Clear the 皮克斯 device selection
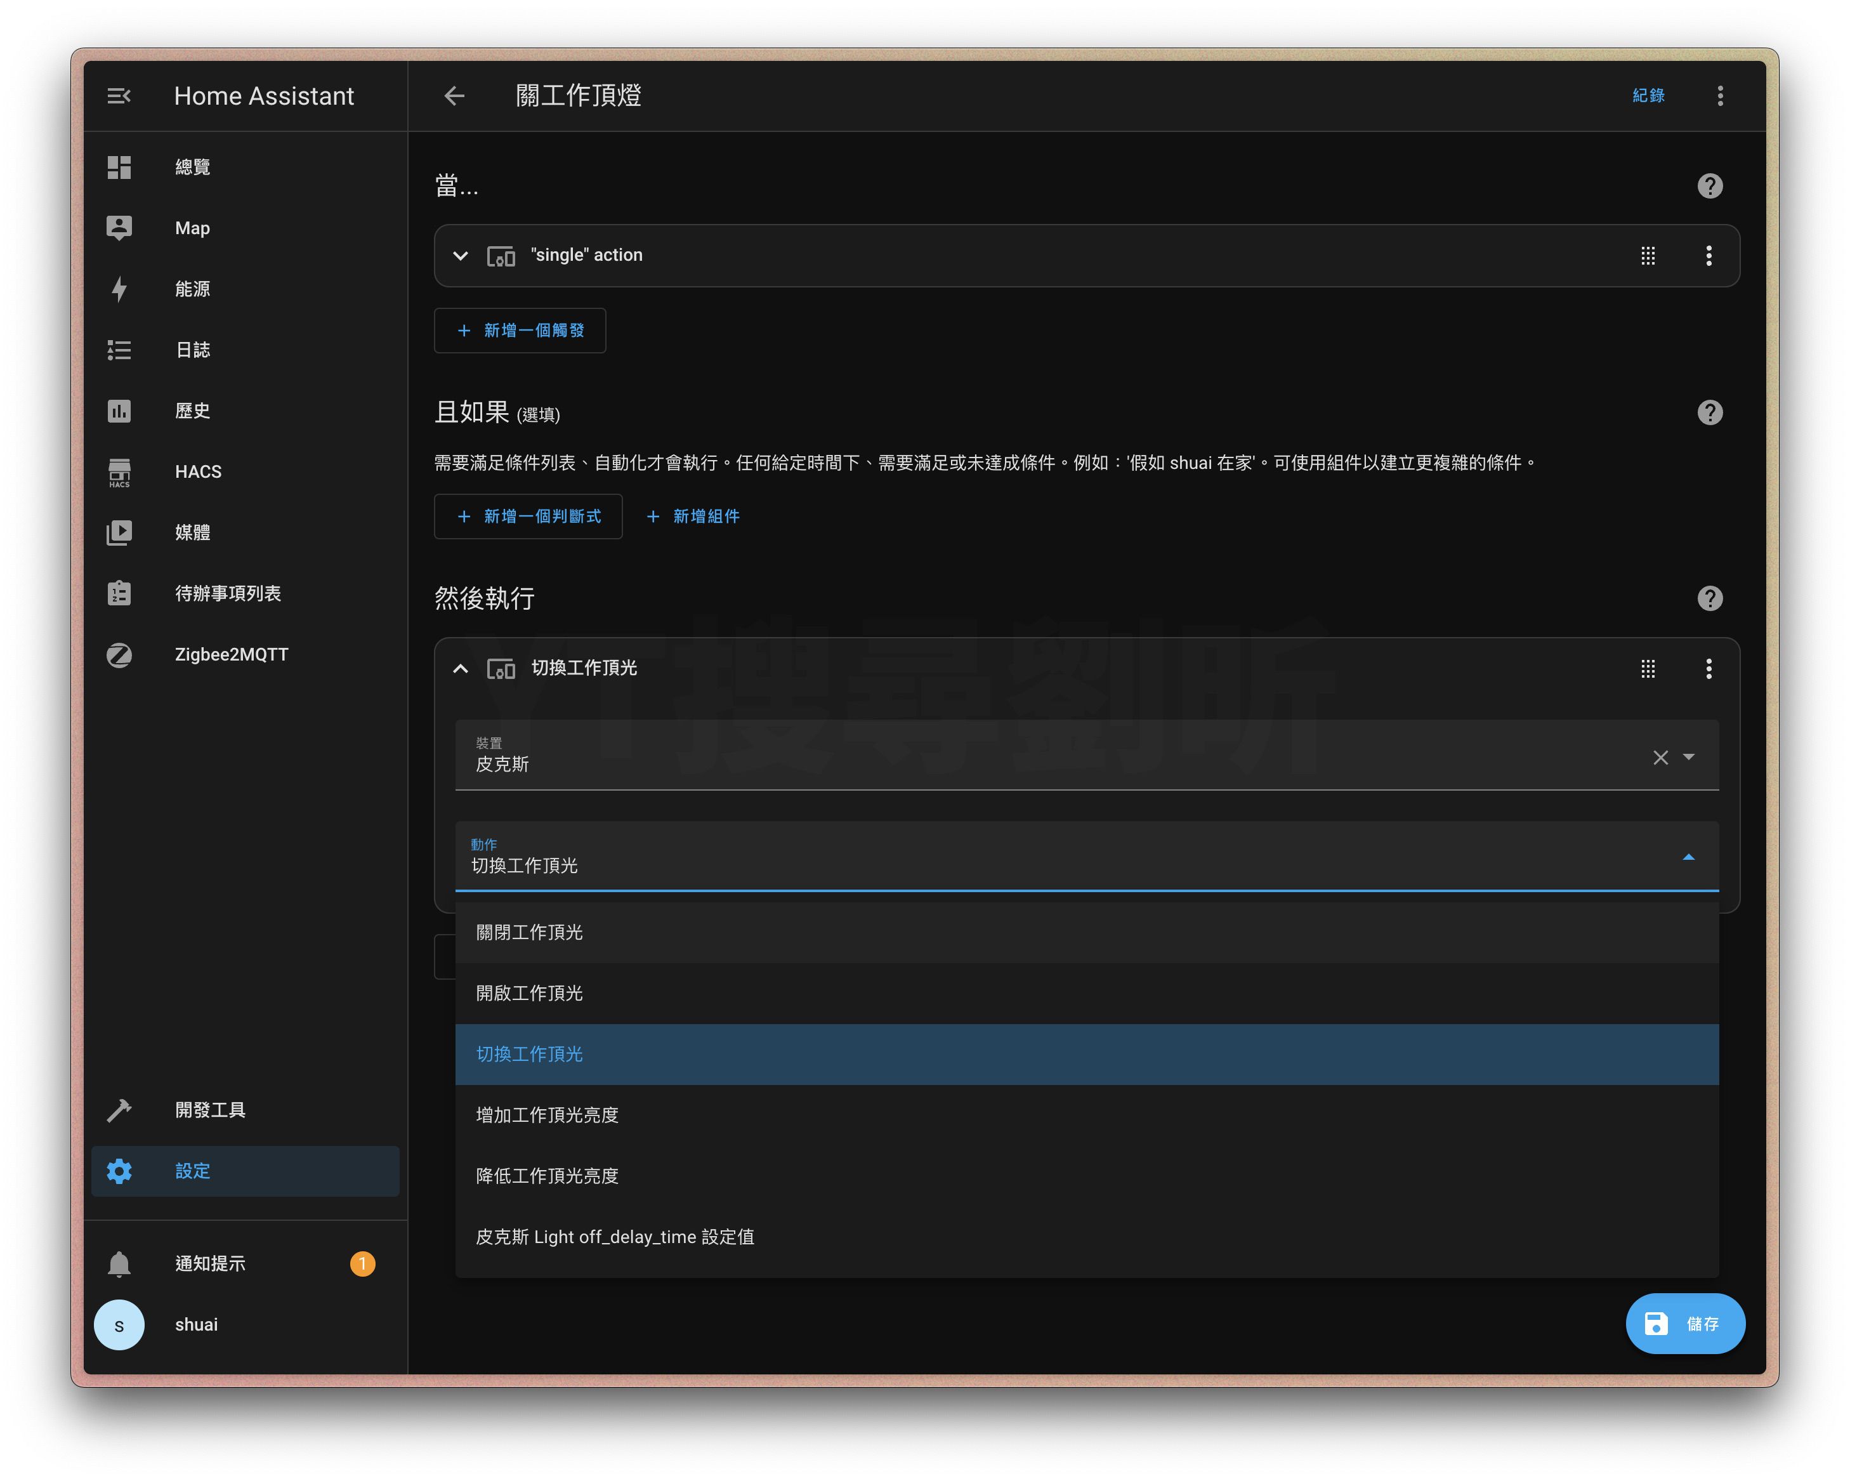 tap(1661, 758)
